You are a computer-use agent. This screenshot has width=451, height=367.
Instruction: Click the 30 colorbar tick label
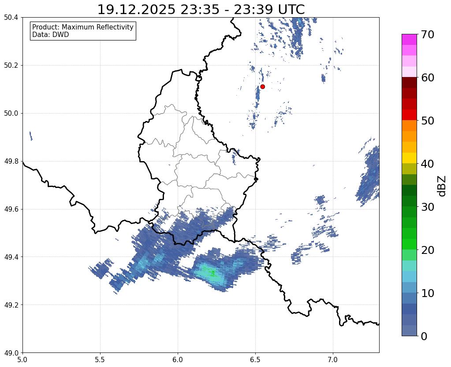tap(428, 207)
